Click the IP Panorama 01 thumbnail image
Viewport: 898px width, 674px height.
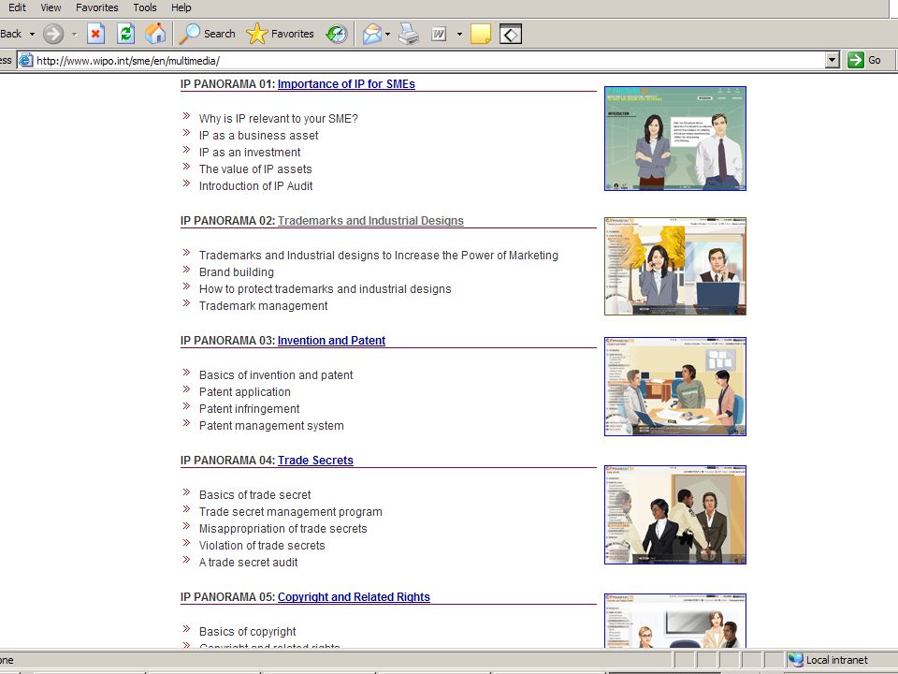pos(675,139)
